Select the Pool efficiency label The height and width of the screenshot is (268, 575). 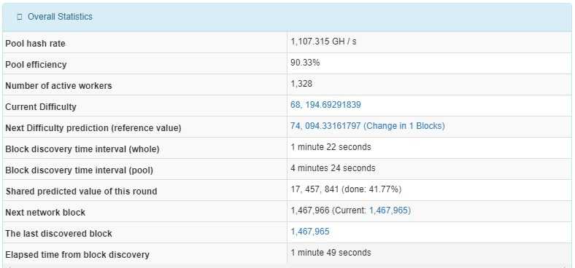pos(36,65)
